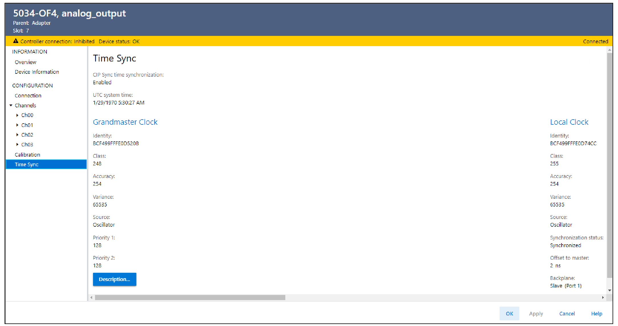Click the local clock class value 255

(554, 164)
